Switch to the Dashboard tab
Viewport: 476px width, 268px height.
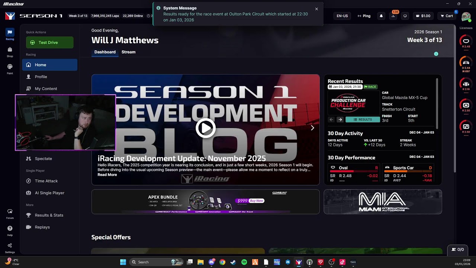point(105,52)
